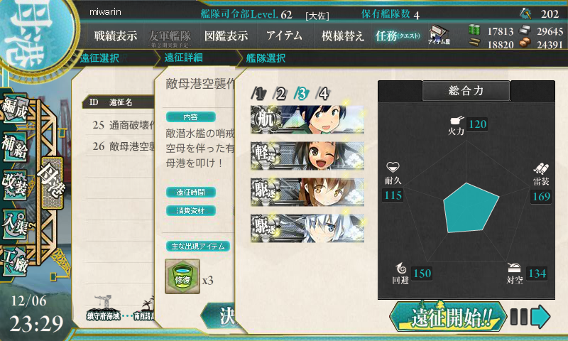
Task: Select fleet number 2
Action: click(279, 94)
